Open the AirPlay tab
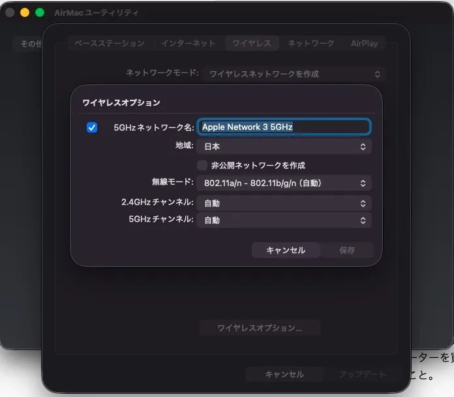 [x=364, y=43]
